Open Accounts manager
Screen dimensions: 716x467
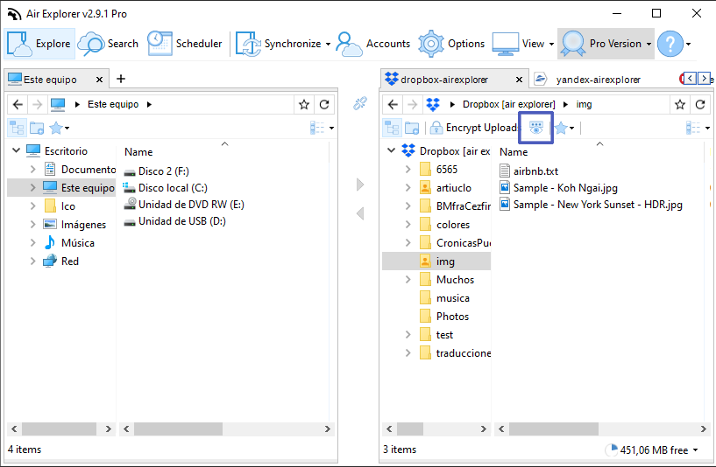coord(373,44)
